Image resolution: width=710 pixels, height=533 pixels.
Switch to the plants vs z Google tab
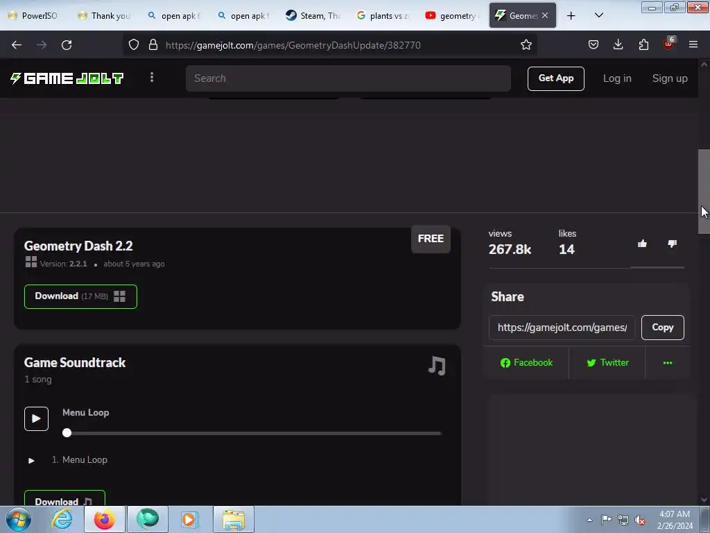point(383,16)
